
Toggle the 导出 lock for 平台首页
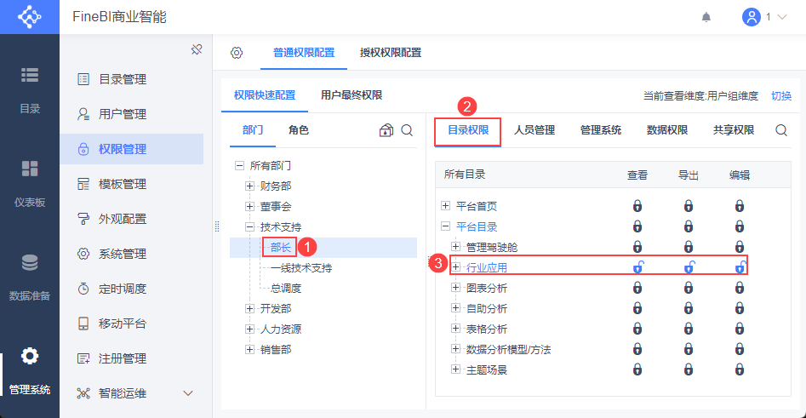coord(689,206)
